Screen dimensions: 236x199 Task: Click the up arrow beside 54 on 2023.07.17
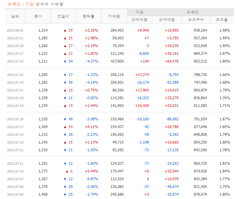click(65, 127)
